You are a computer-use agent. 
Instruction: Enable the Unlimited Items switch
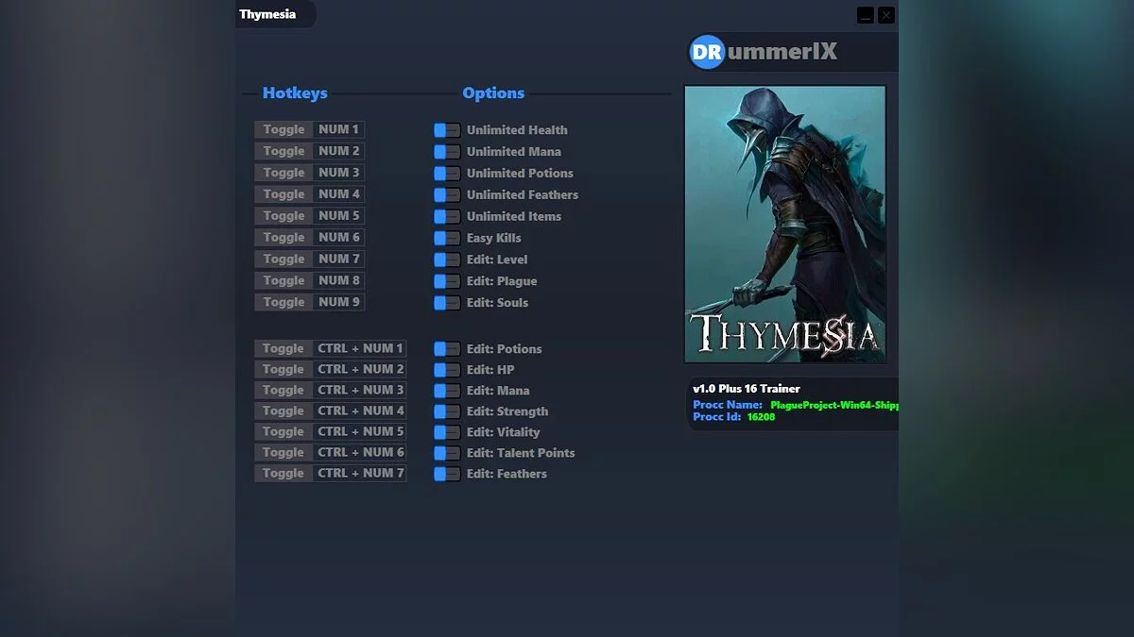tap(445, 216)
